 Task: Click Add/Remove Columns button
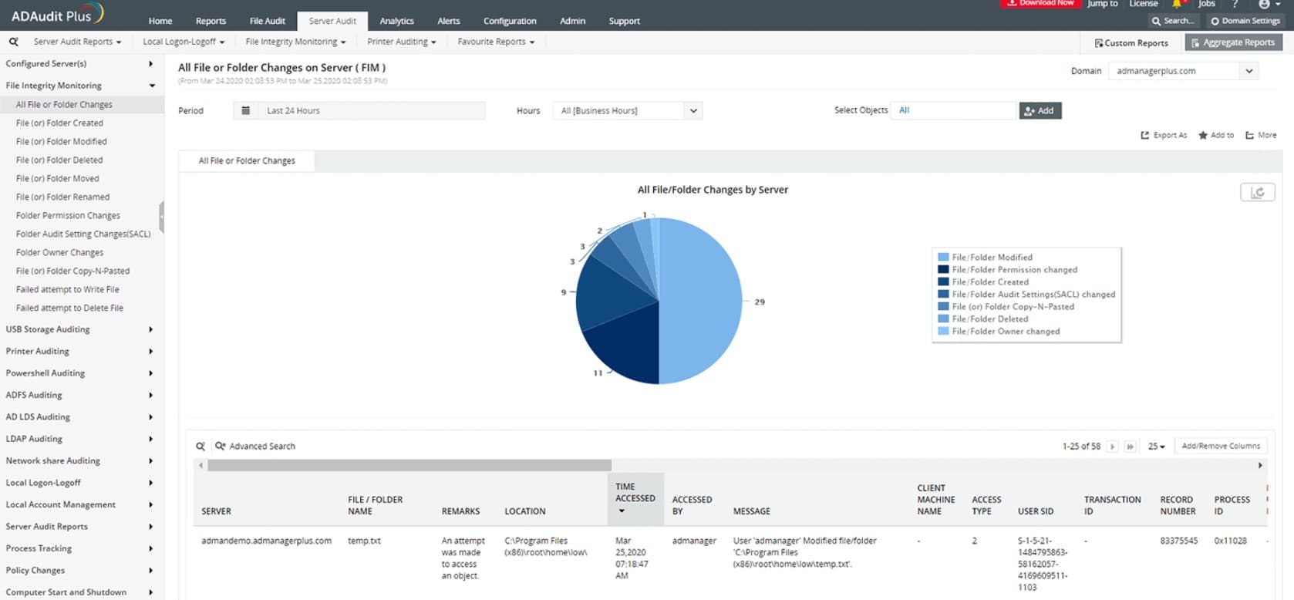[x=1221, y=446]
